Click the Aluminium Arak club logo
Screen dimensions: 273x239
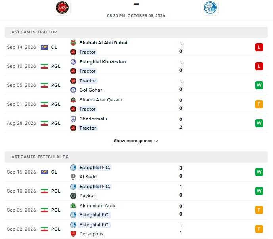tap(73, 206)
